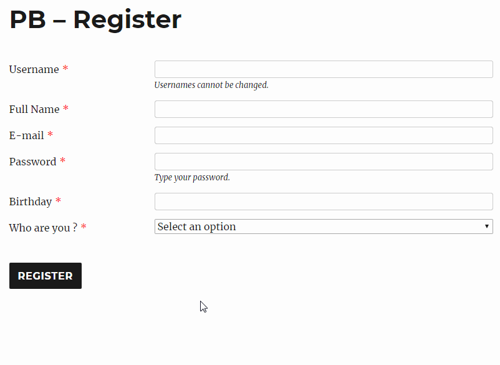Click the required asterisk next to E-mail
This screenshot has width=500, height=365.
[x=50, y=135]
